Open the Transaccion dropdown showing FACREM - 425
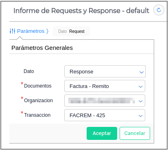168x150 pixels. click(105, 115)
